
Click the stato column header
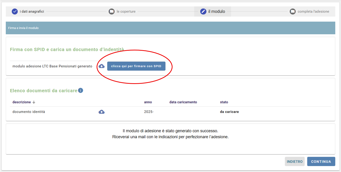pyautogui.click(x=224, y=102)
